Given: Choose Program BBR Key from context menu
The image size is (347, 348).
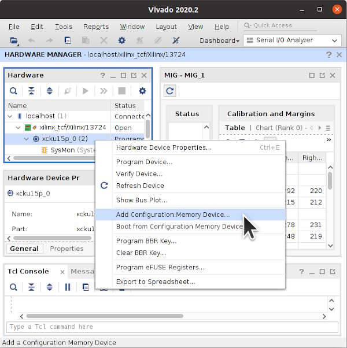Looking at the screenshot, I should (190, 241).
